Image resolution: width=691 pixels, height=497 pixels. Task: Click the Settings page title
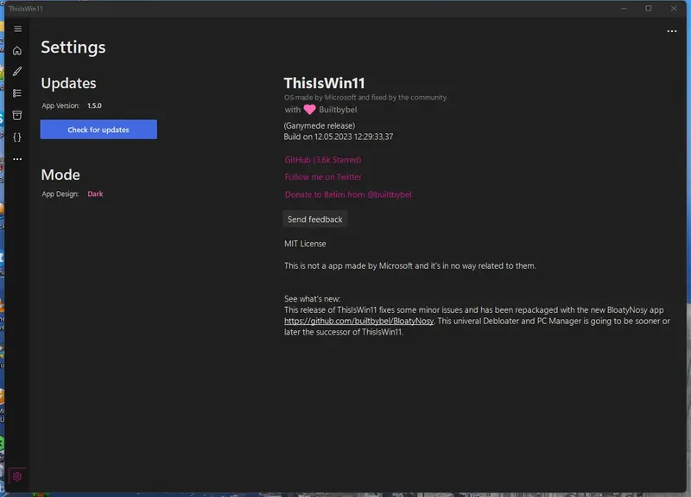[x=73, y=48]
